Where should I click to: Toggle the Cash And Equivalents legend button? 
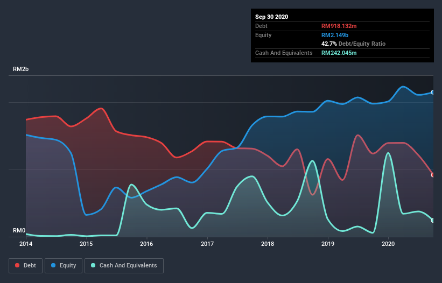(x=124, y=266)
